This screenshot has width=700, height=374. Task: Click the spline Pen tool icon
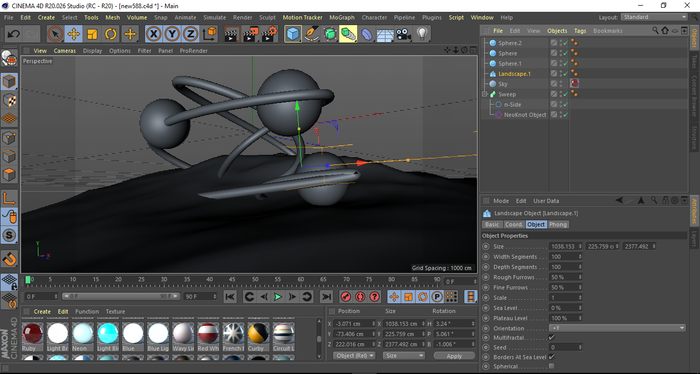click(312, 34)
